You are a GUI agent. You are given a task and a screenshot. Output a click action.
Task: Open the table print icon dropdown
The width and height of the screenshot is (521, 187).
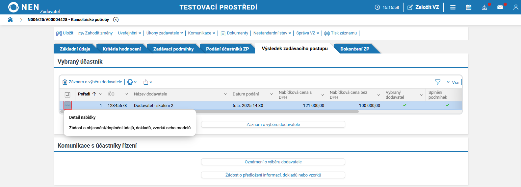[x=132, y=82]
